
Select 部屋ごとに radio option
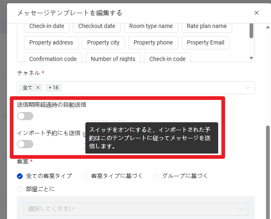20,189
